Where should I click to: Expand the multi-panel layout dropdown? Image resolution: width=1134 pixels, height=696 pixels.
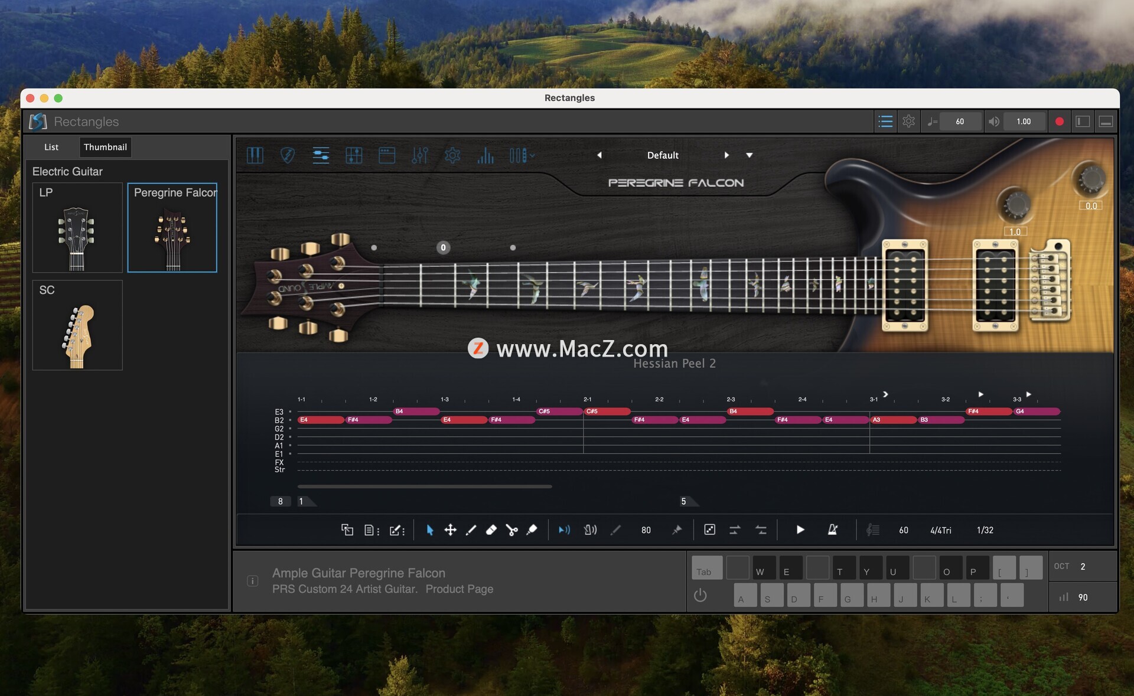(x=522, y=155)
